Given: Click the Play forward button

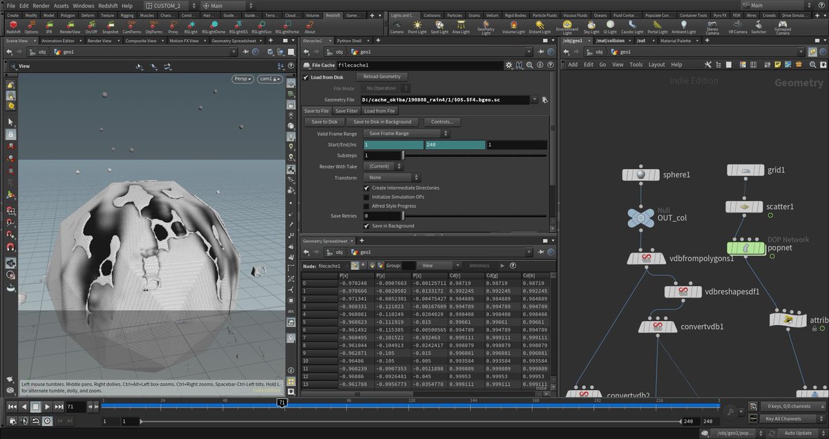Looking at the screenshot, I should [x=46, y=407].
